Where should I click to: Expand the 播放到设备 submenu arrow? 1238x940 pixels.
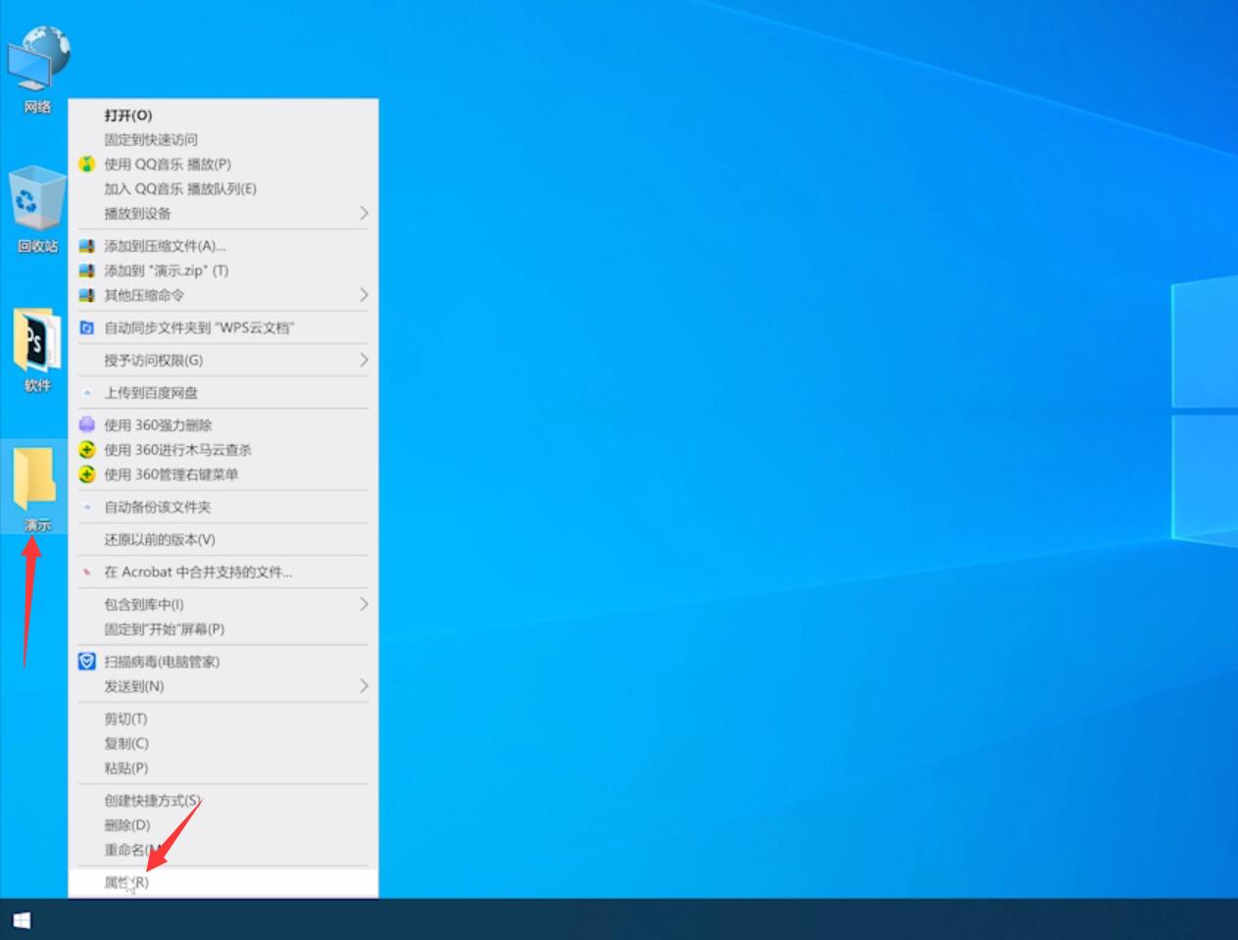363,213
